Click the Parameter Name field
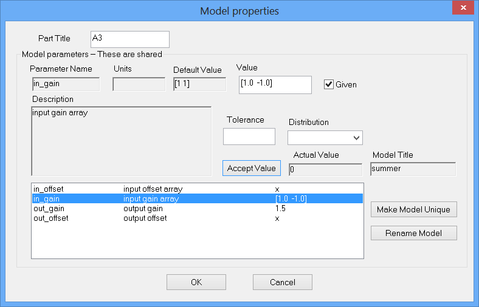This screenshot has height=307, width=479. pos(66,84)
